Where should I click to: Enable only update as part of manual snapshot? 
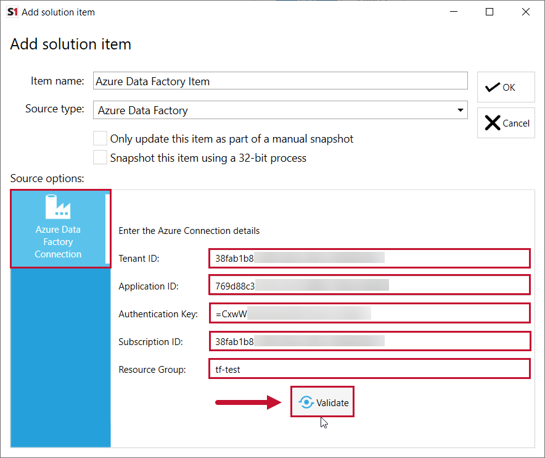coord(100,138)
